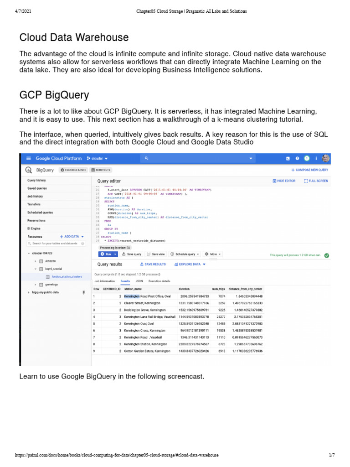350x467 pixels.
Task: Click the Cotton Garden Estate, Kennington cell
Action: (x=147, y=351)
